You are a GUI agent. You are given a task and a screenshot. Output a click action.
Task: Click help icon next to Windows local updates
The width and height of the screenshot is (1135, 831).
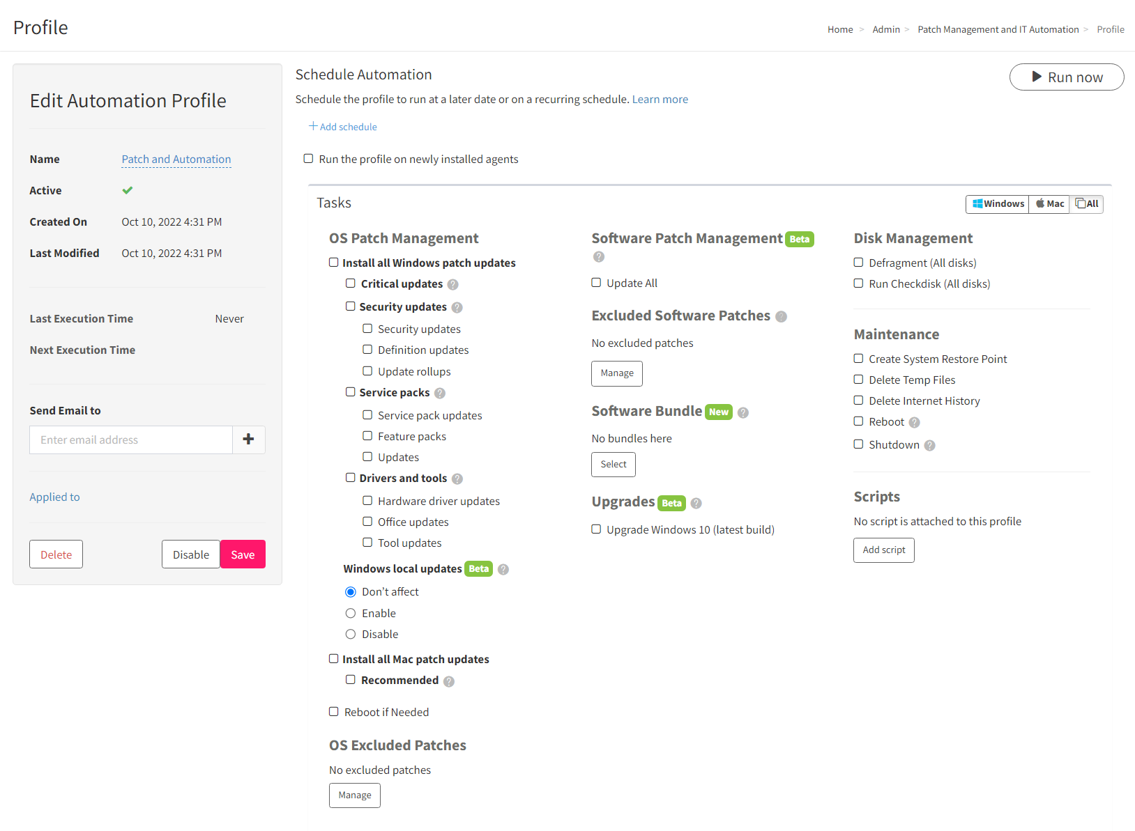[503, 569]
